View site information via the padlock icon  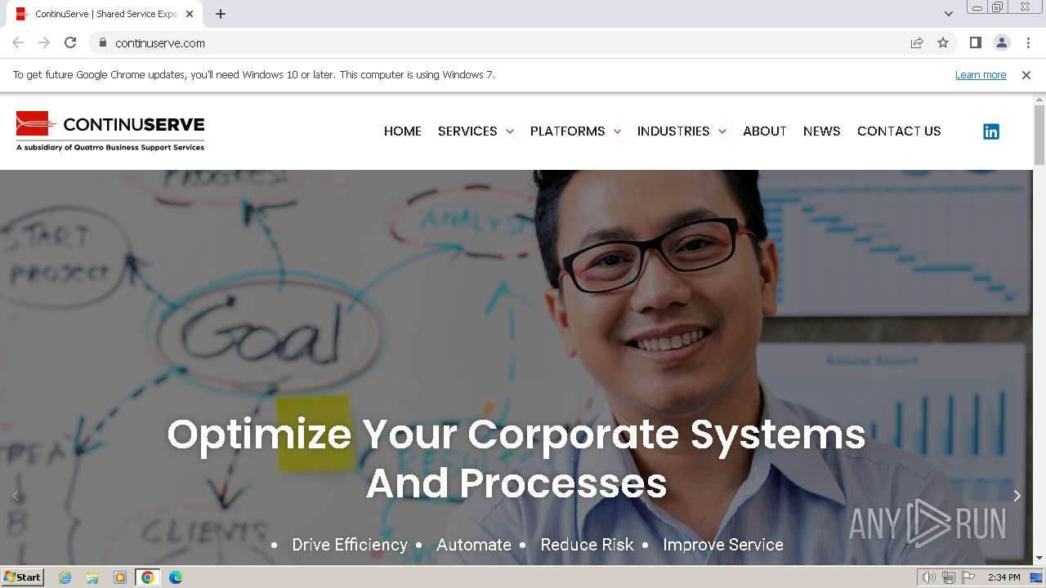[103, 42]
